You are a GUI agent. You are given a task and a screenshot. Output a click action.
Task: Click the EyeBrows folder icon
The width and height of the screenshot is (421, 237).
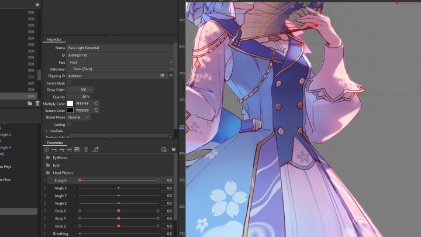tap(48, 157)
